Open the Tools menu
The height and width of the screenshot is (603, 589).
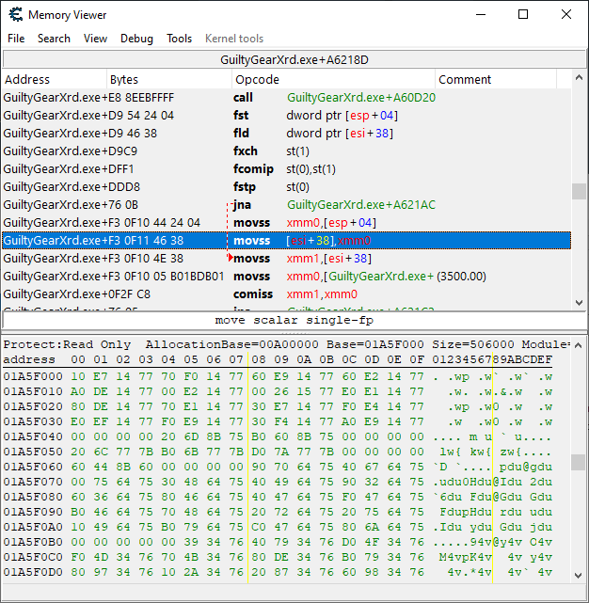click(x=179, y=39)
